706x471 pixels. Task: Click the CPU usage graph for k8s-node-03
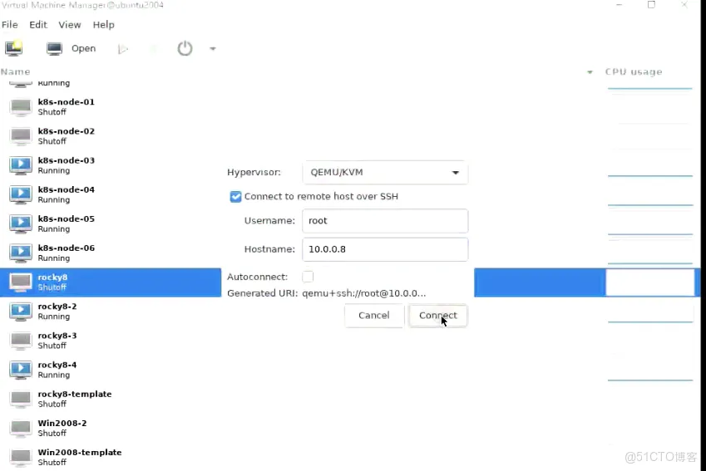click(x=650, y=165)
